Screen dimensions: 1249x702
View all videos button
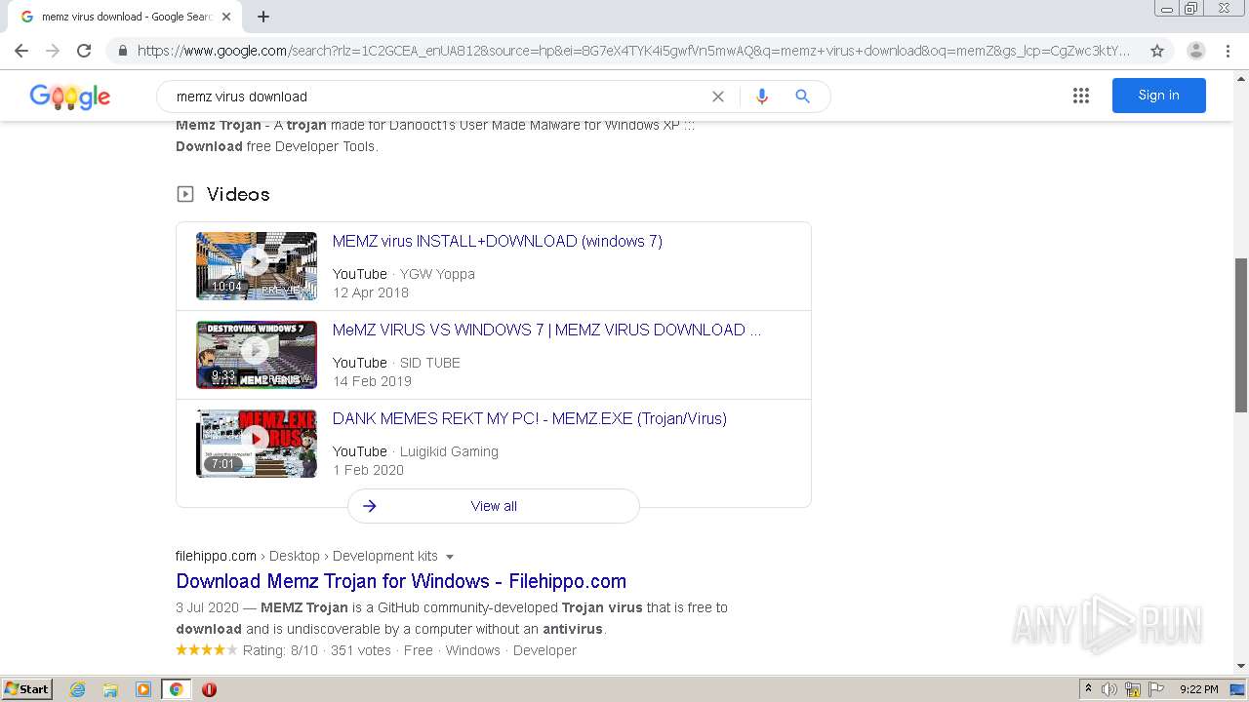[494, 506]
